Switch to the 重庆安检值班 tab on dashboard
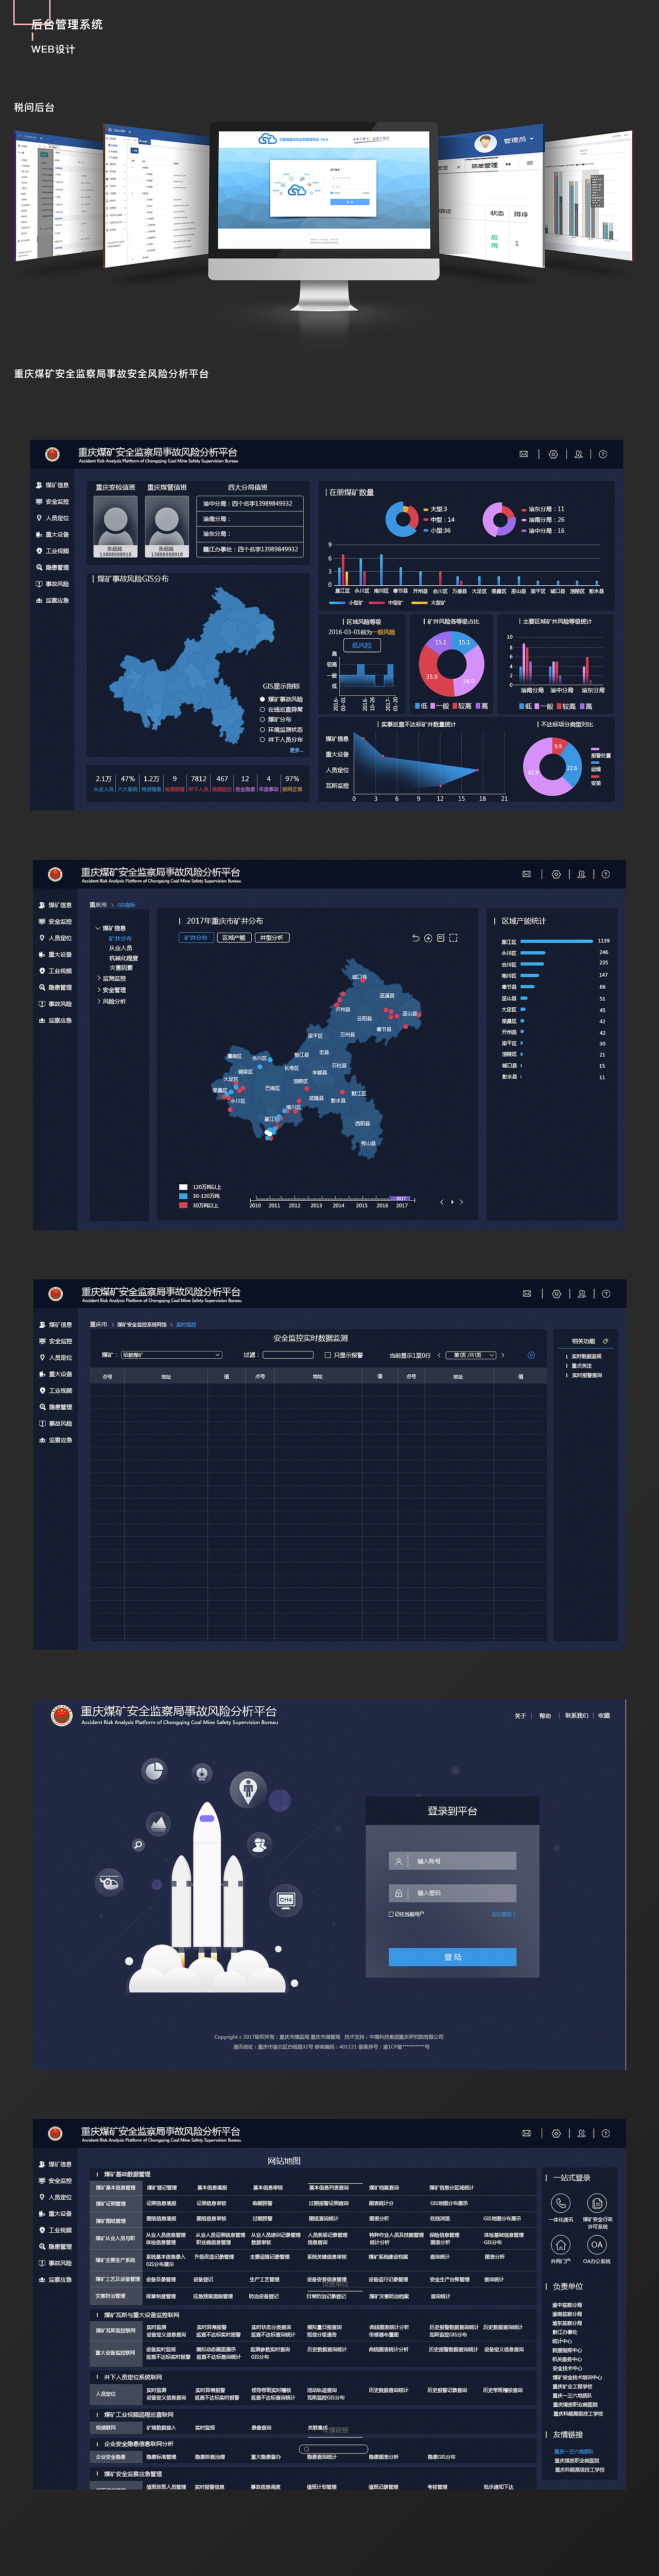 pyautogui.click(x=116, y=488)
